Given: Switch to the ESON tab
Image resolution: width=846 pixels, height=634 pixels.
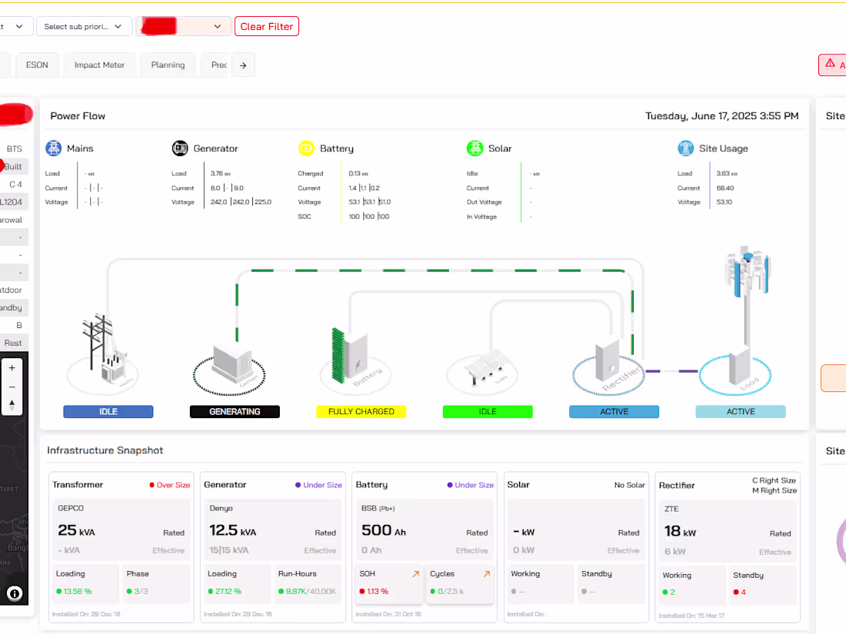Looking at the screenshot, I should click(37, 65).
